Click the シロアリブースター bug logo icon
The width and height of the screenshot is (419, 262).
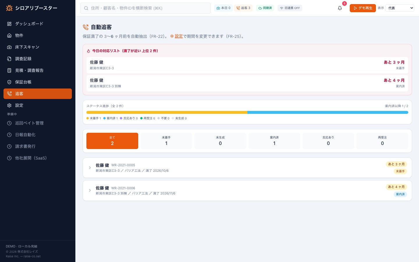click(x=9, y=8)
